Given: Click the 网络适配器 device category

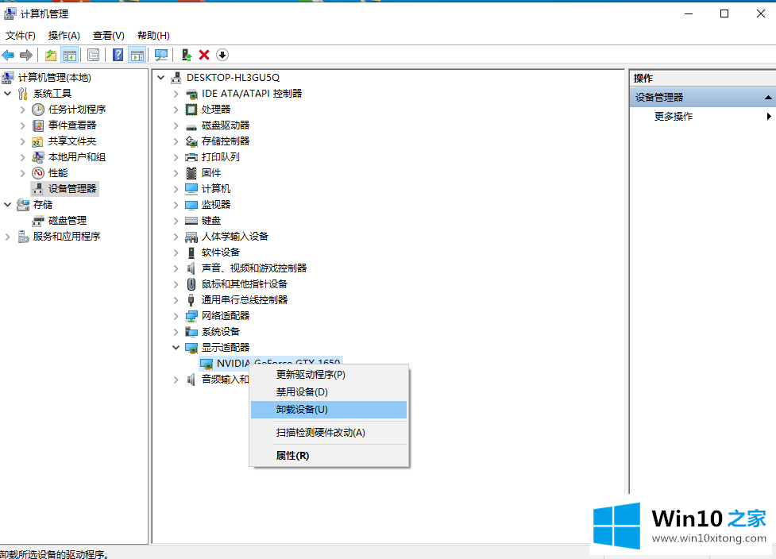Looking at the screenshot, I should [x=226, y=315].
